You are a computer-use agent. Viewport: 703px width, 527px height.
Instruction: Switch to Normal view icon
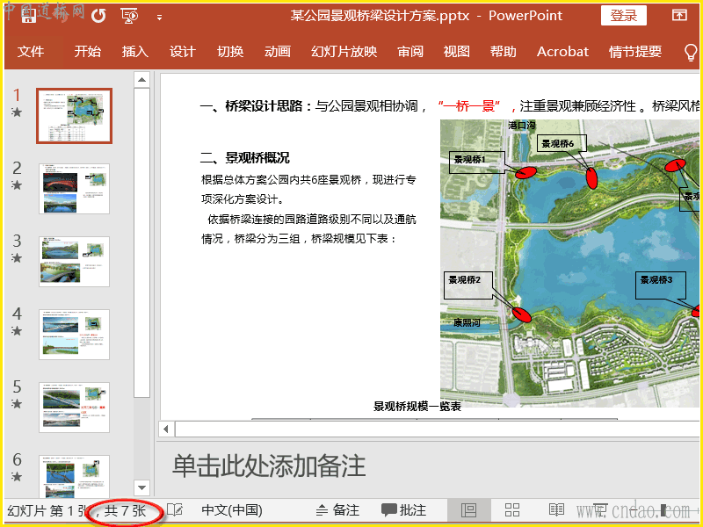pyautogui.click(x=468, y=510)
